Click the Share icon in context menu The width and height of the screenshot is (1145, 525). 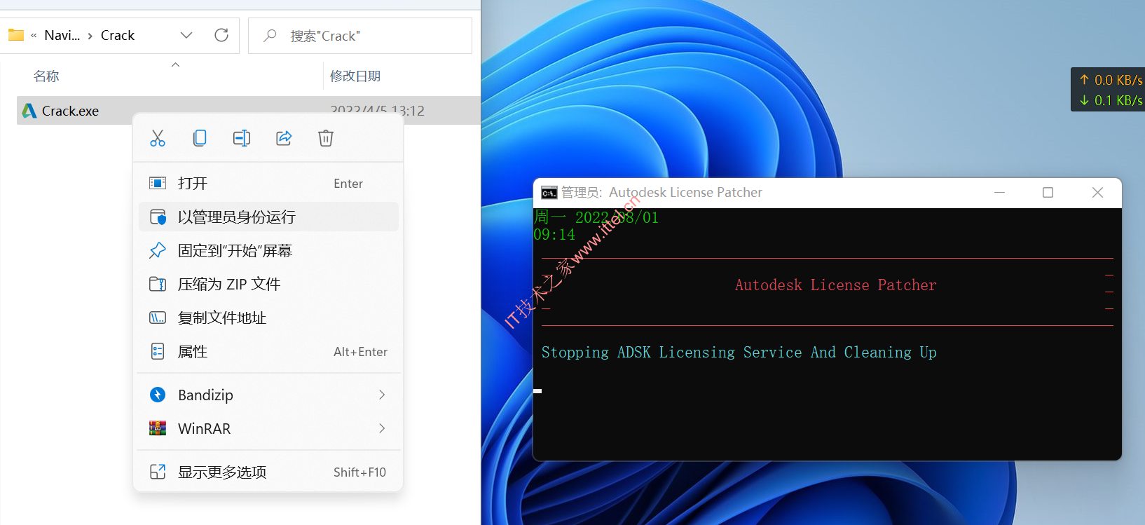pos(284,138)
